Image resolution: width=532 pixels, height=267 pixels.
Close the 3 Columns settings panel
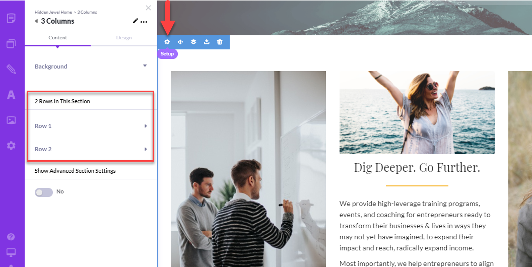pyautogui.click(x=148, y=8)
